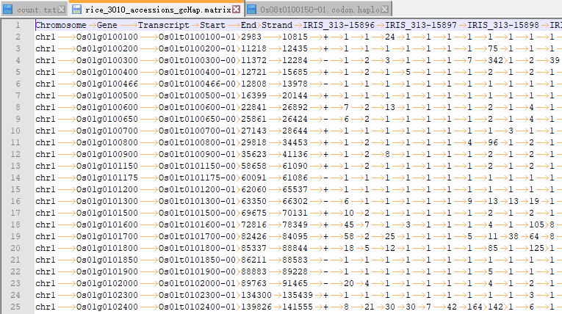Viewport: 562px width, 314px height.
Task: Click end value 141555
Action: click(298, 307)
